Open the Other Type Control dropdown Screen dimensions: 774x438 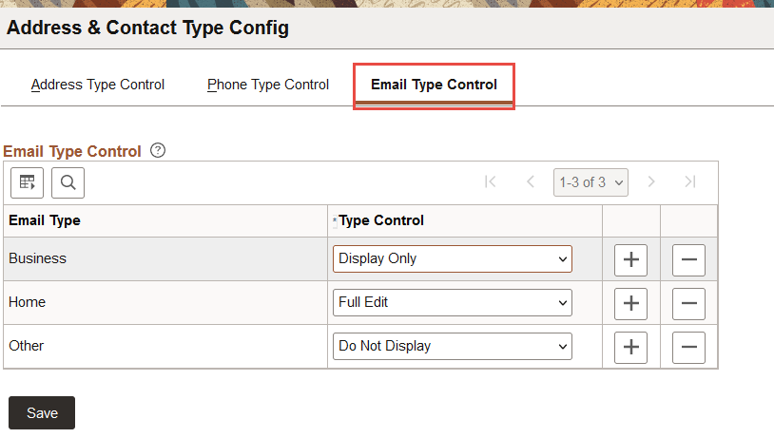[453, 346]
